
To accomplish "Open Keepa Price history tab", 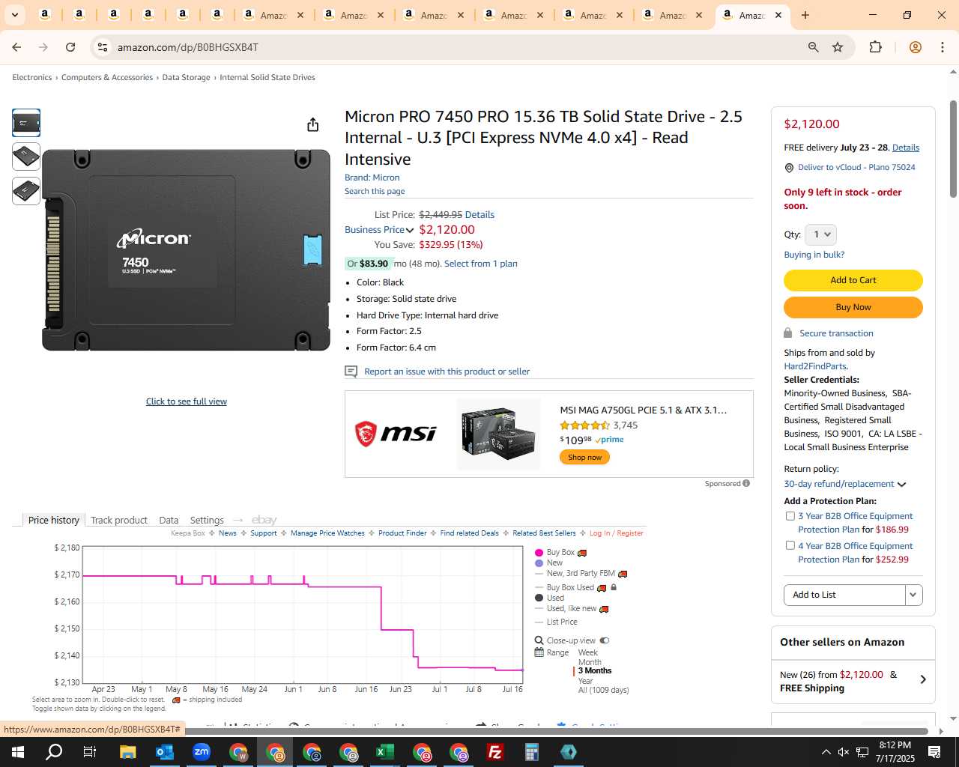I will tap(54, 520).
